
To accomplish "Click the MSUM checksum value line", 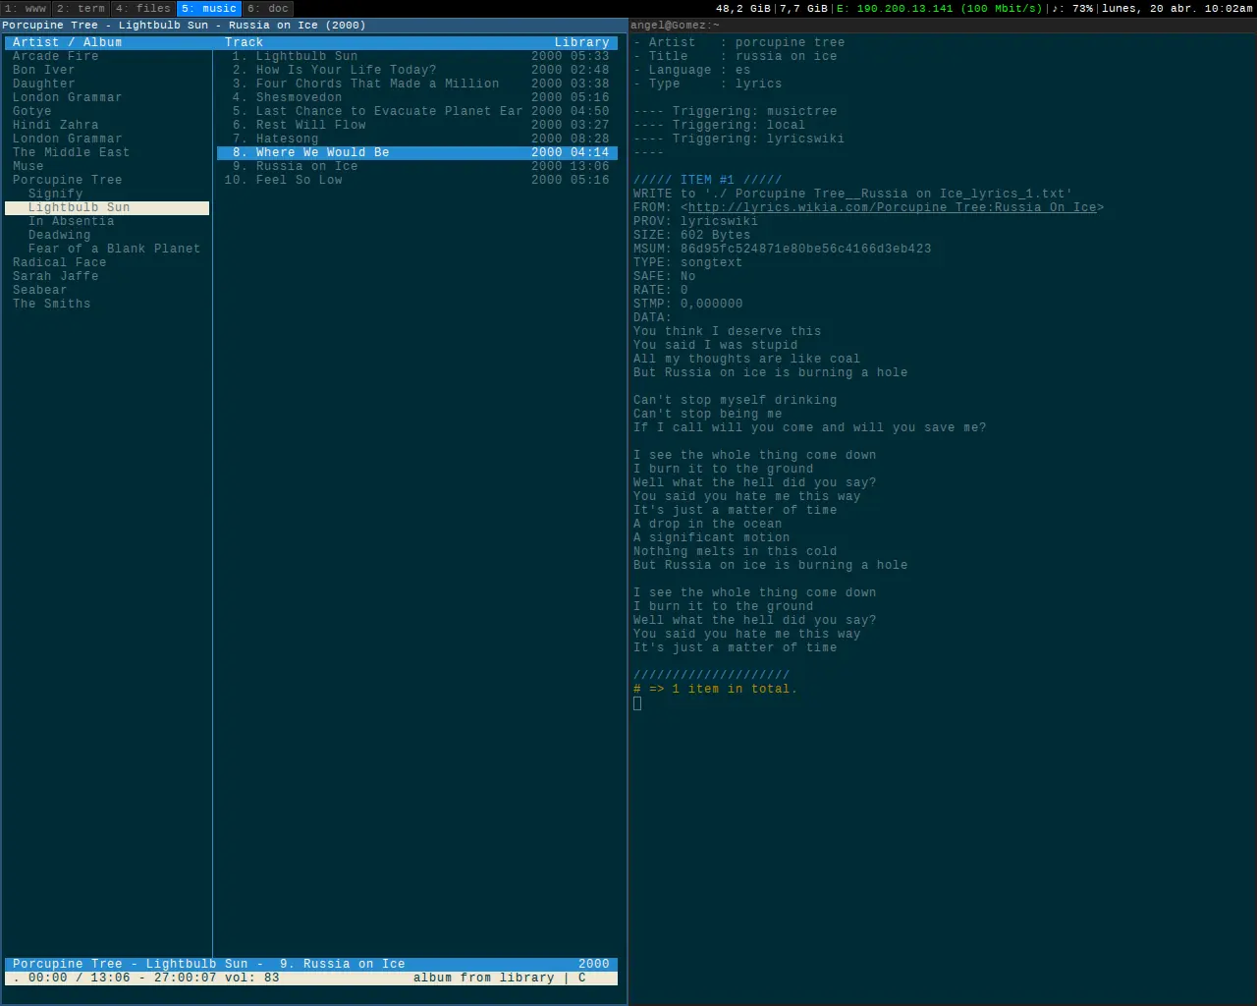I will [783, 249].
